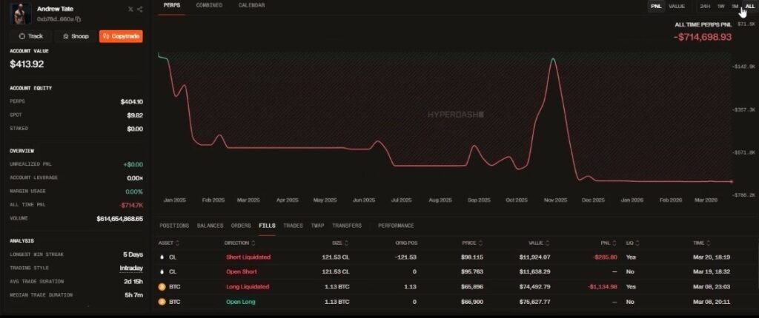Click the $614,654,868.65 volume value

tap(119, 219)
